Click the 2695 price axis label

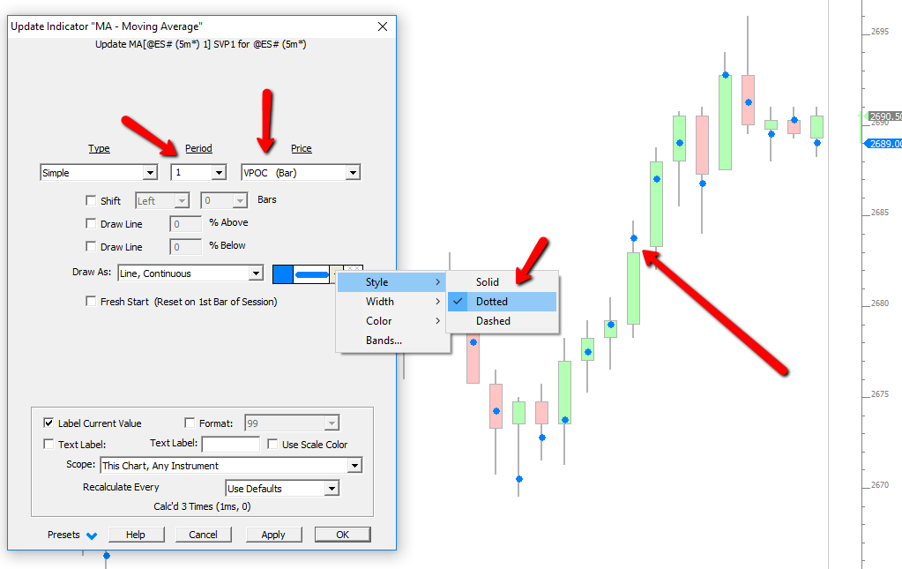pyautogui.click(x=880, y=32)
